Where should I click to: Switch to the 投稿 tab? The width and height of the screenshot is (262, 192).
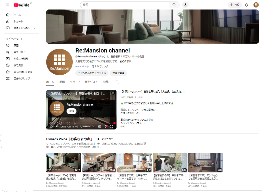click(106, 82)
